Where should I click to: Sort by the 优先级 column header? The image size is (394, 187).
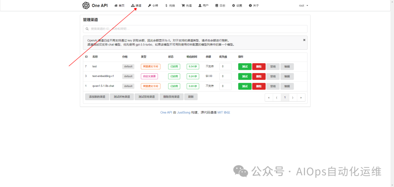223,57
